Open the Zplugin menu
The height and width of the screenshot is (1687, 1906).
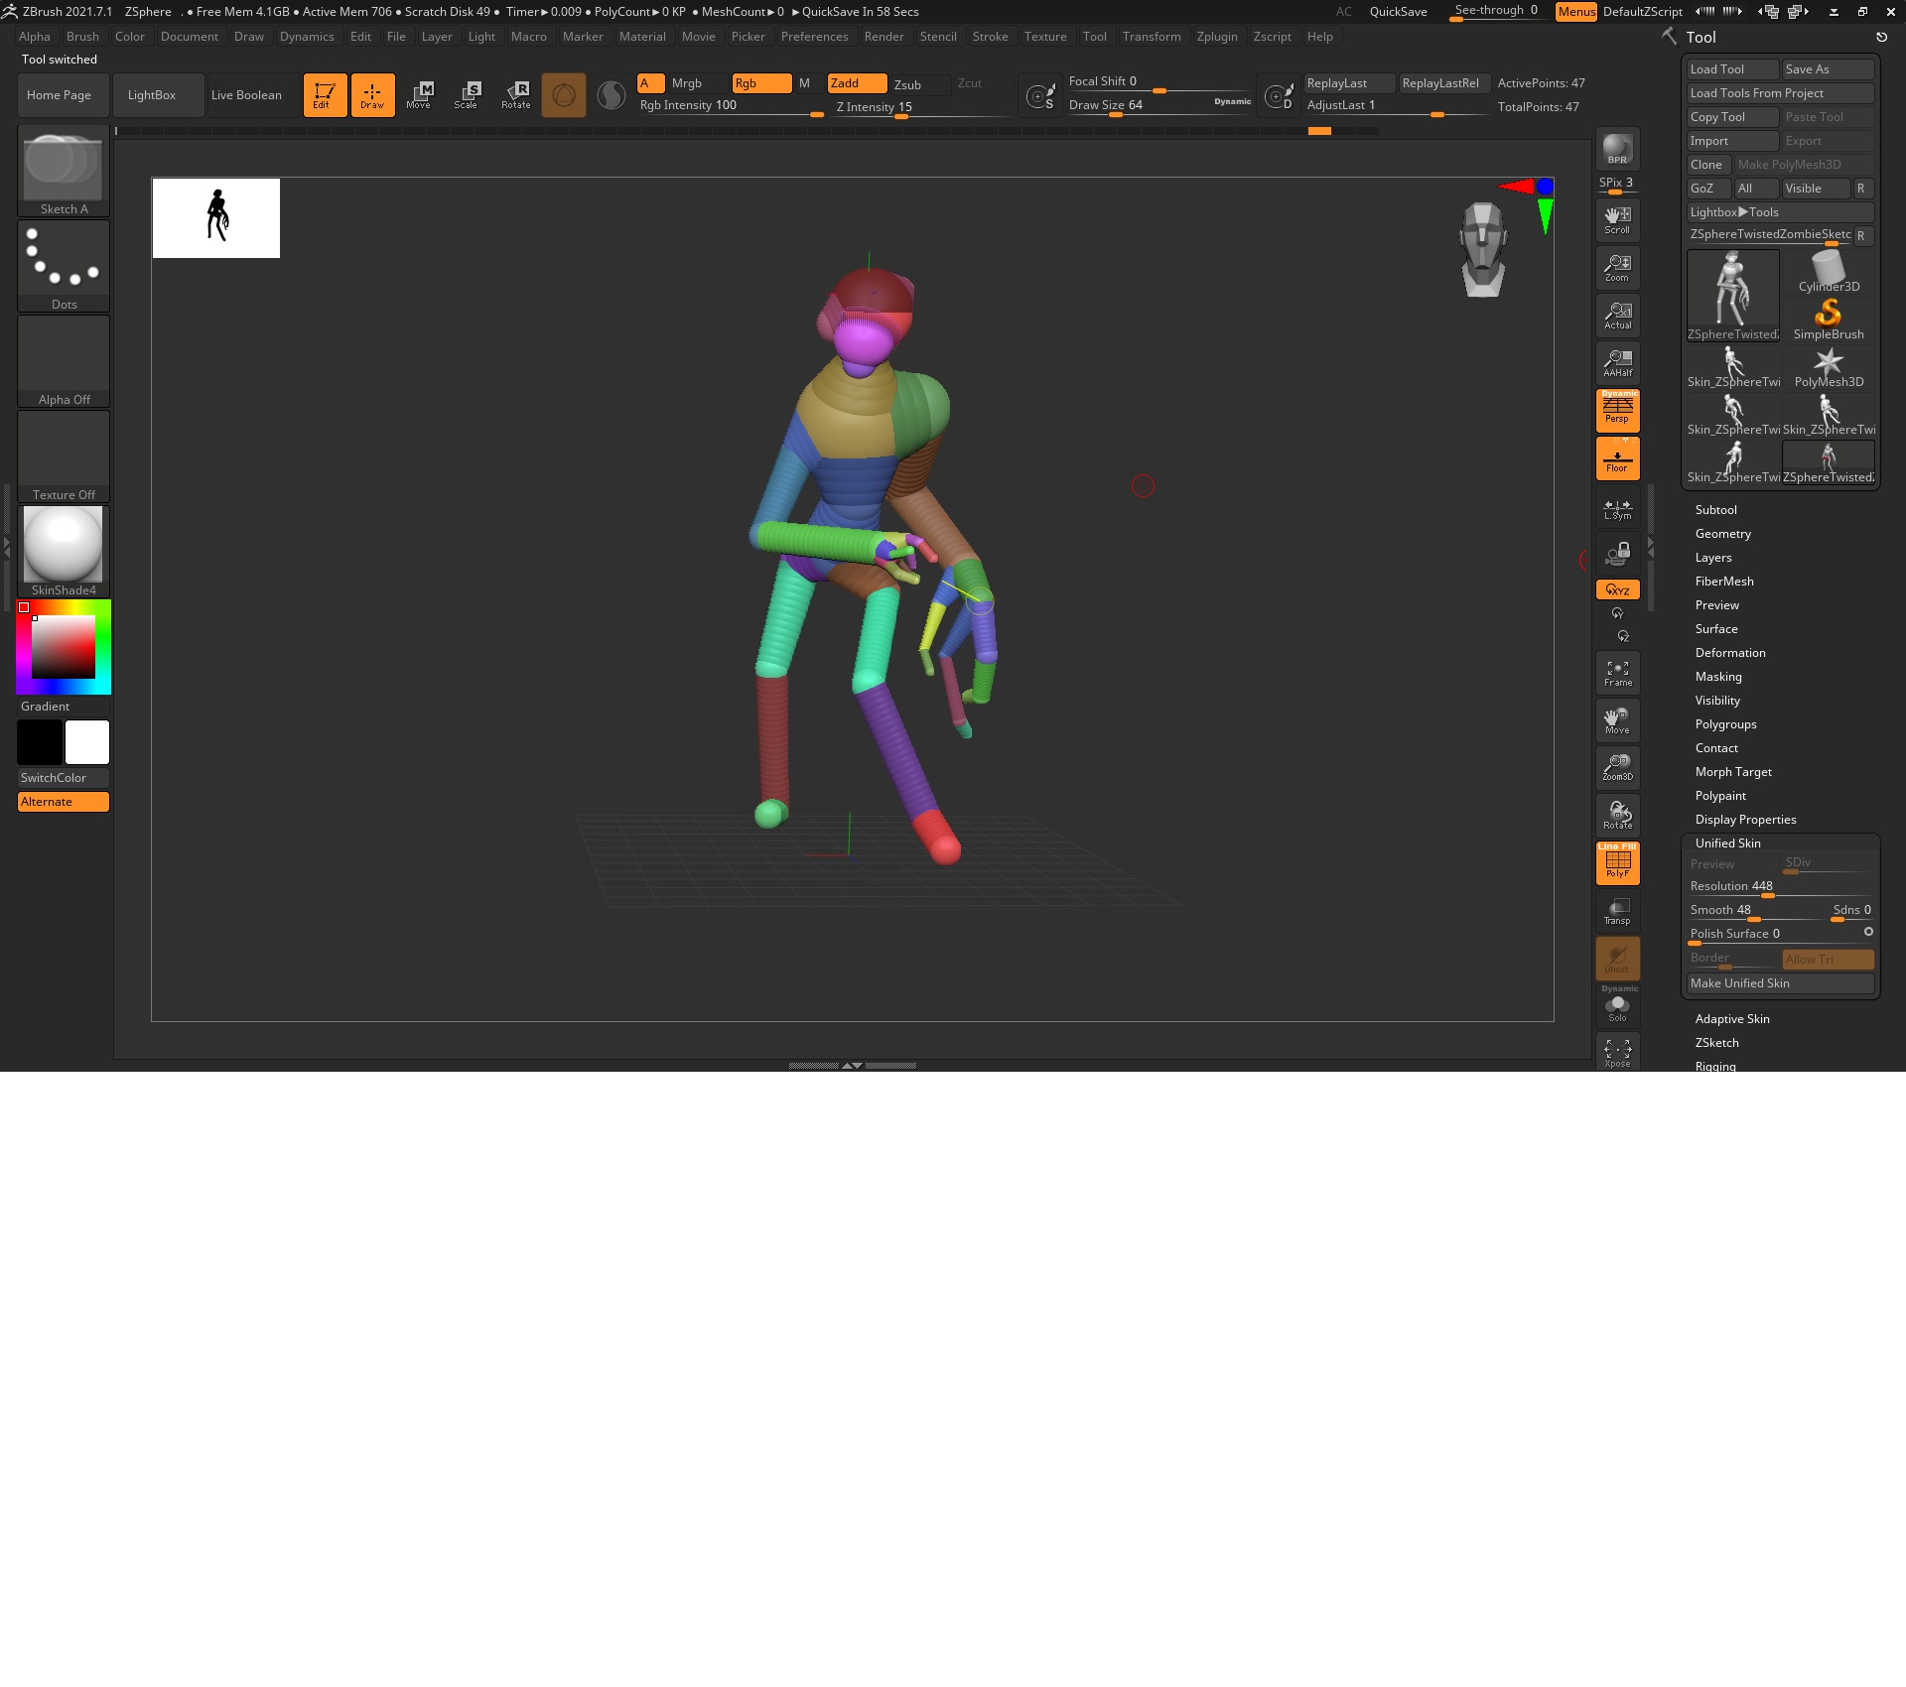(1216, 37)
